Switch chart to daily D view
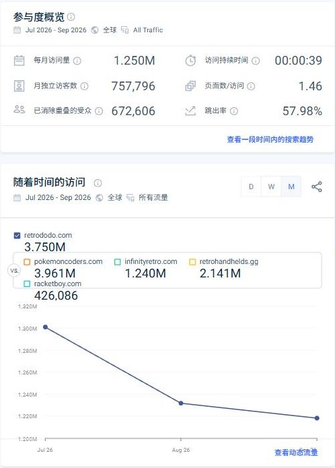Screen dimensions: 335x468 [x=252, y=187]
